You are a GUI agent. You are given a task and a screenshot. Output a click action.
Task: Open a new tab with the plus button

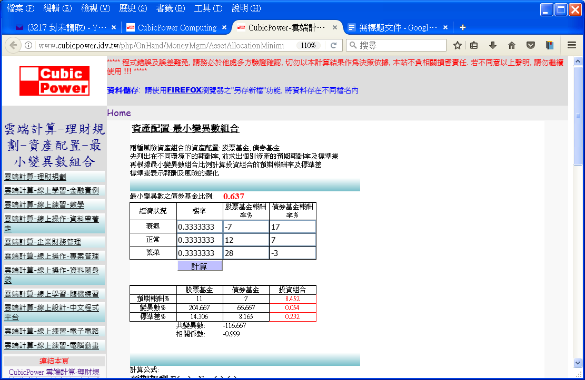click(463, 27)
